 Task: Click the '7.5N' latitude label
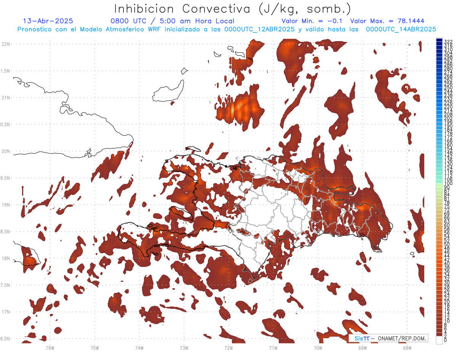5,285
